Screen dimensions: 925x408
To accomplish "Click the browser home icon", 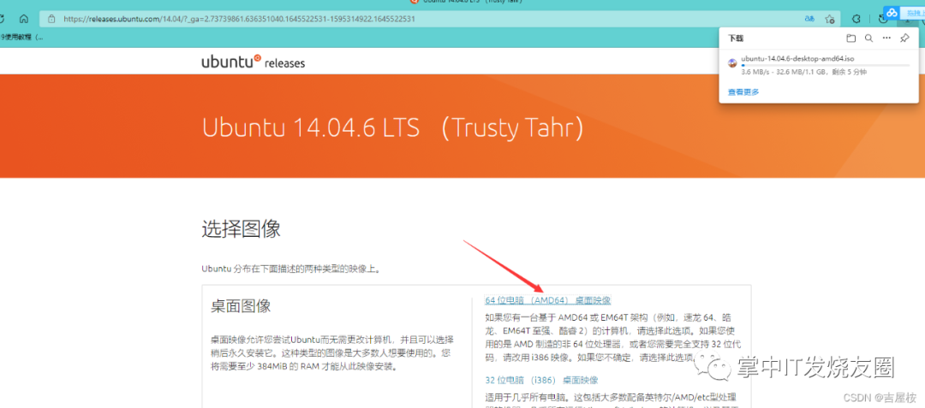I will [x=24, y=18].
